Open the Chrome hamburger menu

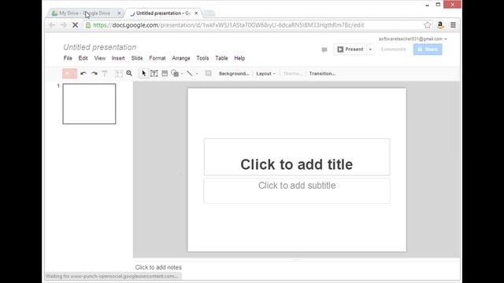point(453,25)
